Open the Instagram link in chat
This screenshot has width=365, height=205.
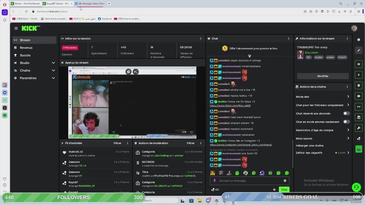[x=241, y=145]
